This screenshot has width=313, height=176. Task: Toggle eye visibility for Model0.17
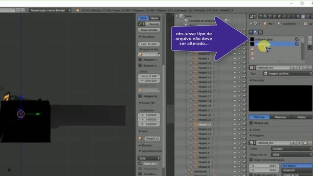pyautogui.click(x=235, y=96)
